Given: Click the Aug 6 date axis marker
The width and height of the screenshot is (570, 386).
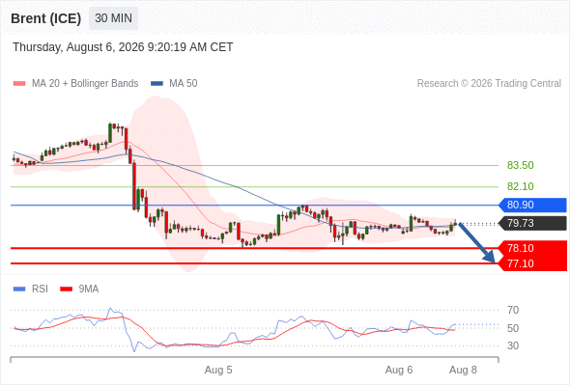Looking at the screenshot, I should pyautogui.click(x=399, y=370).
